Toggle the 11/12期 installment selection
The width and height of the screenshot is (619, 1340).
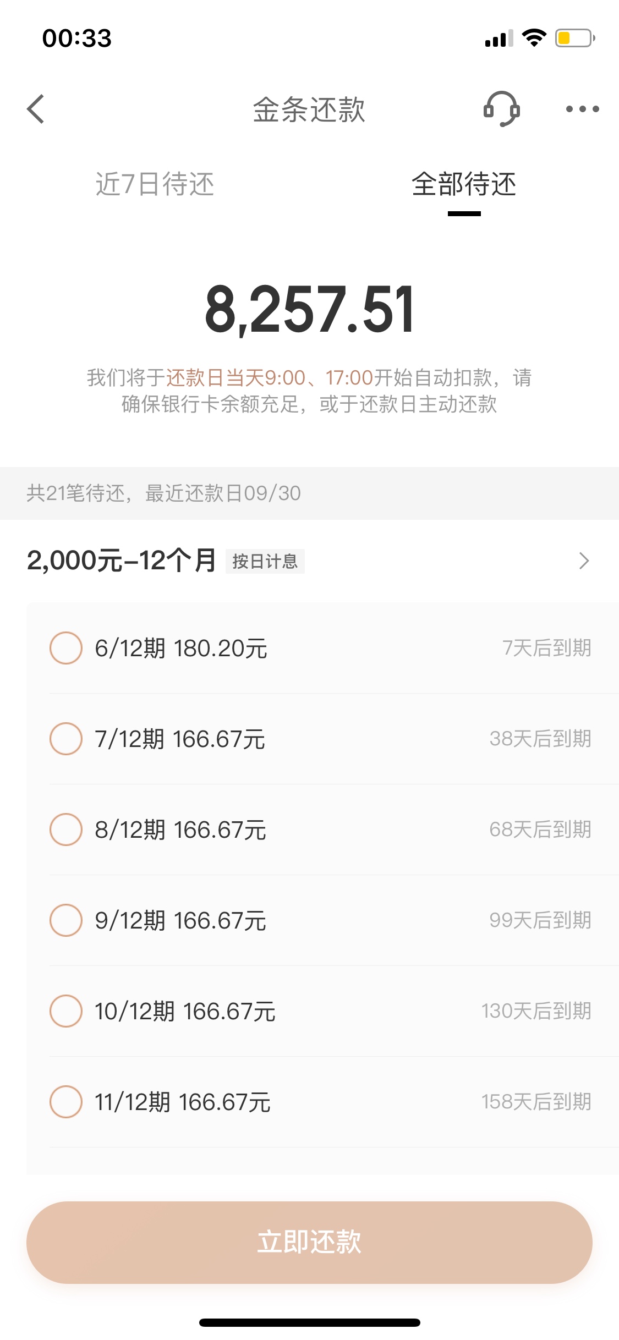point(66,1102)
